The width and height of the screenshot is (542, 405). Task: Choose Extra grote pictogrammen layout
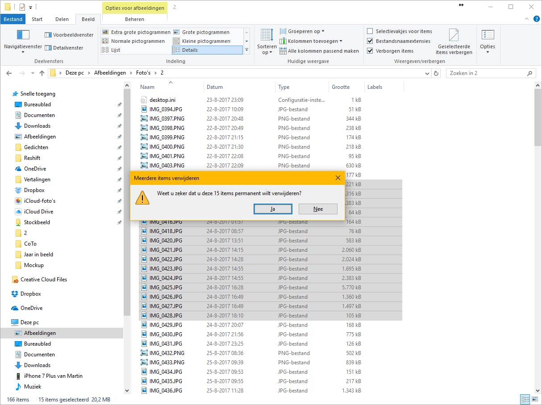(x=136, y=32)
